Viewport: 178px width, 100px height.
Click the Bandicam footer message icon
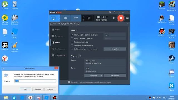[x=69, y=82]
